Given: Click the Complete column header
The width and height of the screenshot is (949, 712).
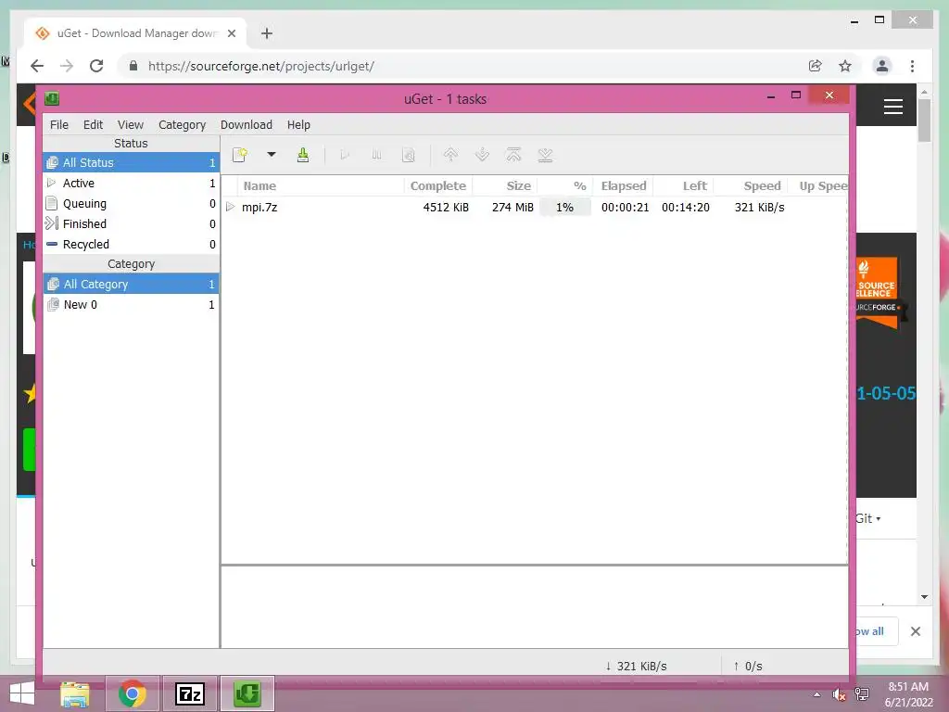Looking at the screenshot, I should click(x=437, y=185).
